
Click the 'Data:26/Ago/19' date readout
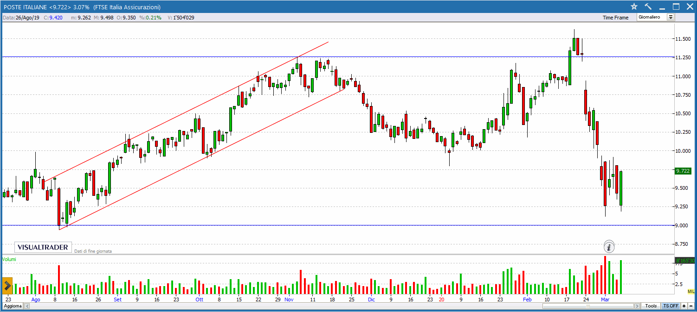pyautogui.click(x=21, y=18)
